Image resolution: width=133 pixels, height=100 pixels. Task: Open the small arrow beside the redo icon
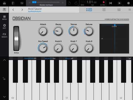(x=78, y=5)
